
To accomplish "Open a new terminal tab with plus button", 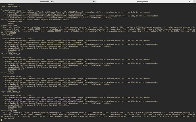I will coord(194,2).
